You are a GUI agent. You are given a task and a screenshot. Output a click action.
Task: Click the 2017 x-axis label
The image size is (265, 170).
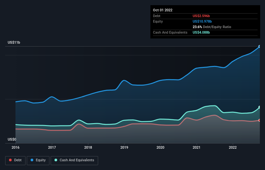tap(52, 147)
